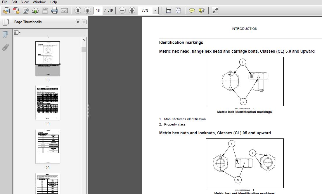
Task: Click the open file toolbar icon
Action: (6, 11)
